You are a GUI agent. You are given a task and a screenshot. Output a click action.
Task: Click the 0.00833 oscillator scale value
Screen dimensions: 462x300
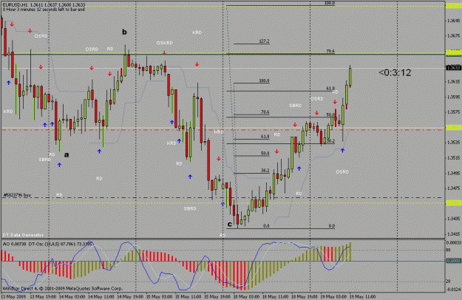point(453,243)
